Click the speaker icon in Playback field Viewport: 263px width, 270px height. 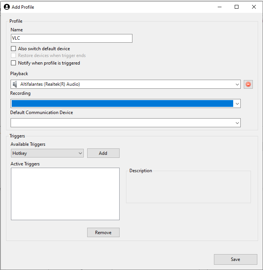point(15,84)
